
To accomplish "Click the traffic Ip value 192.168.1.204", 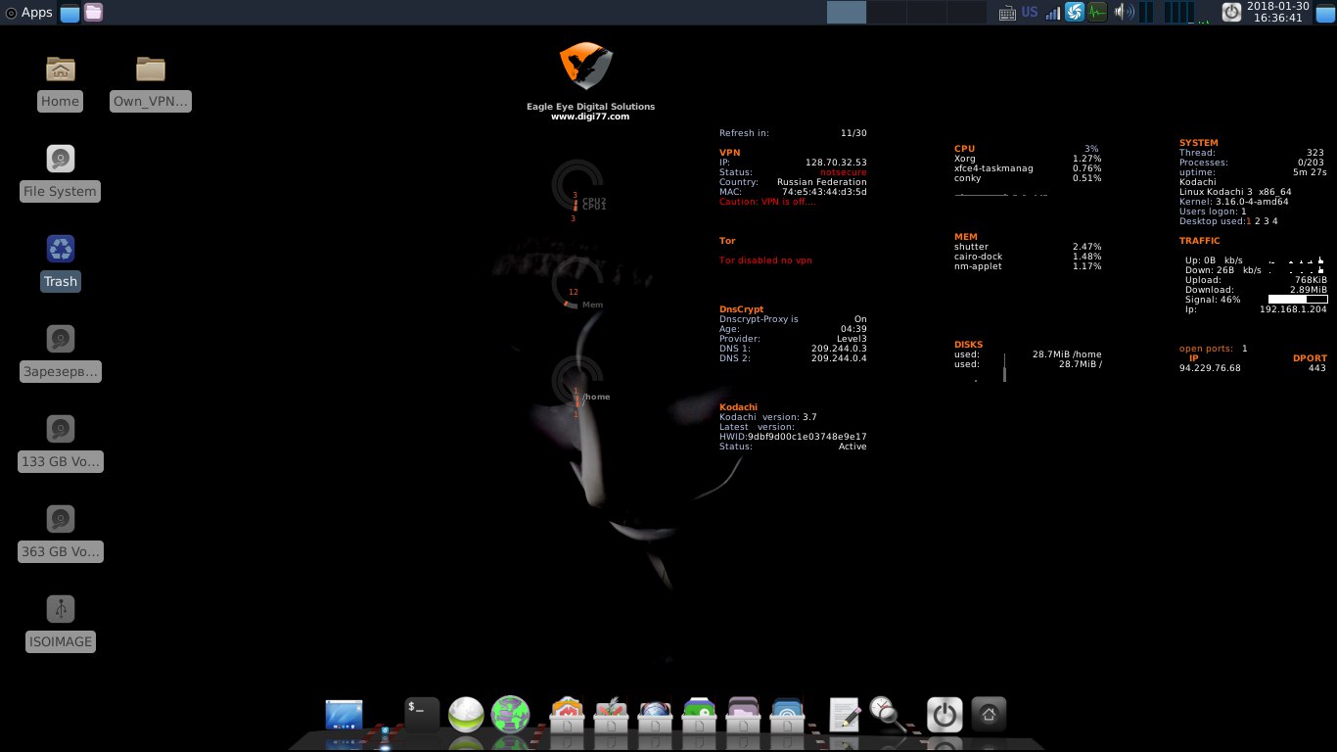I will pos(1293,309).
